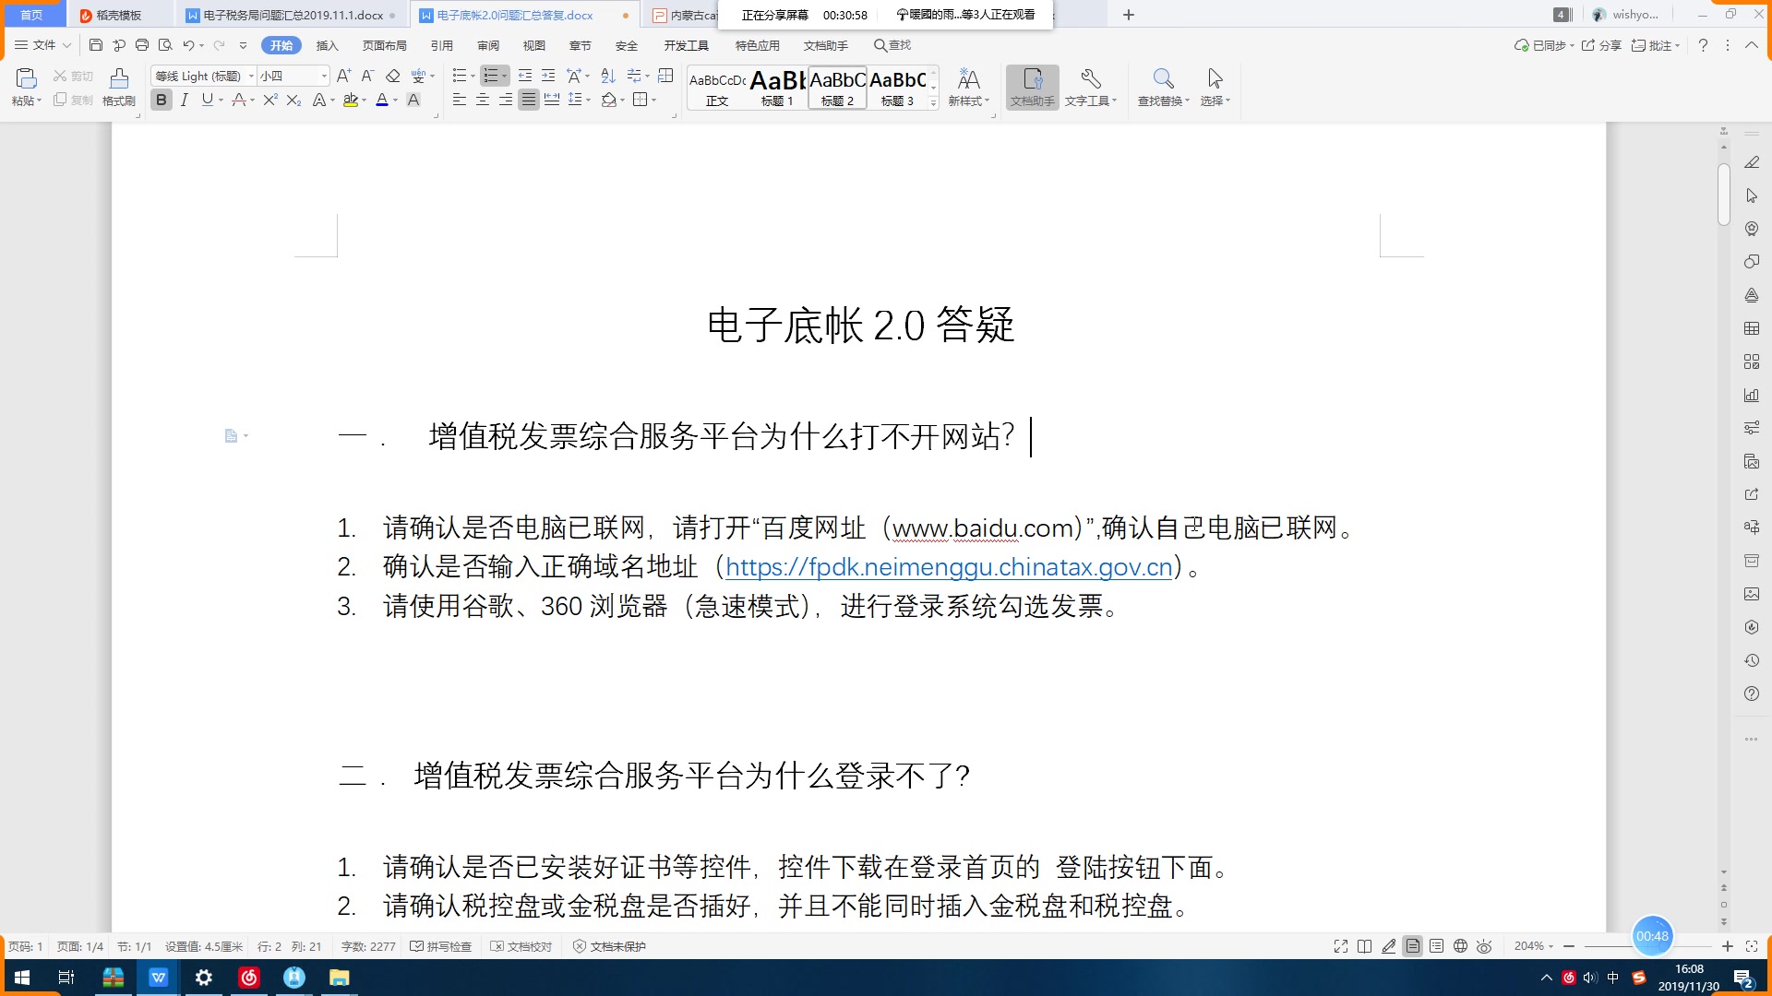Select the 插入 ribbon tab

(326, 45)
